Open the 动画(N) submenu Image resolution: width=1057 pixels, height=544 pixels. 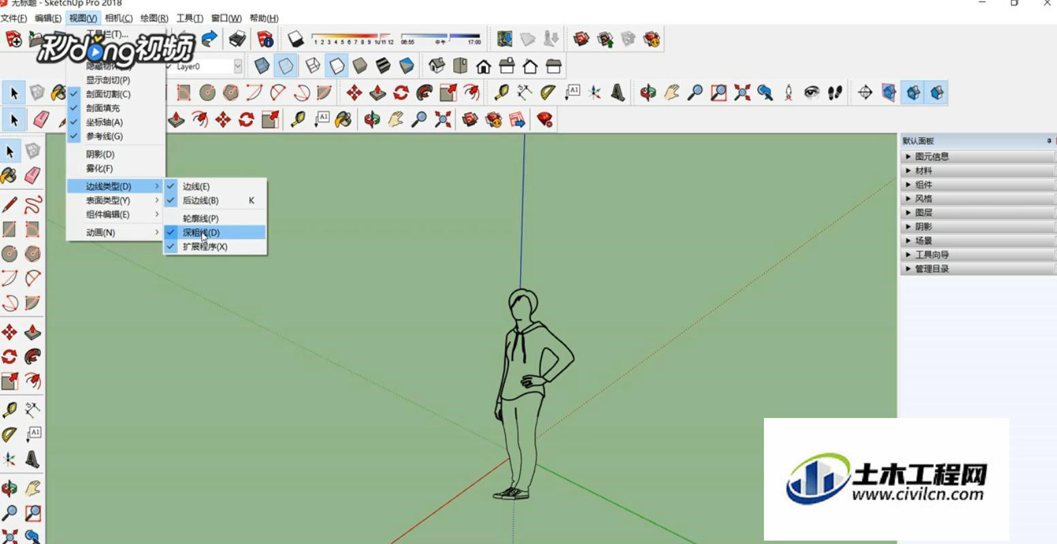(115, 232)
